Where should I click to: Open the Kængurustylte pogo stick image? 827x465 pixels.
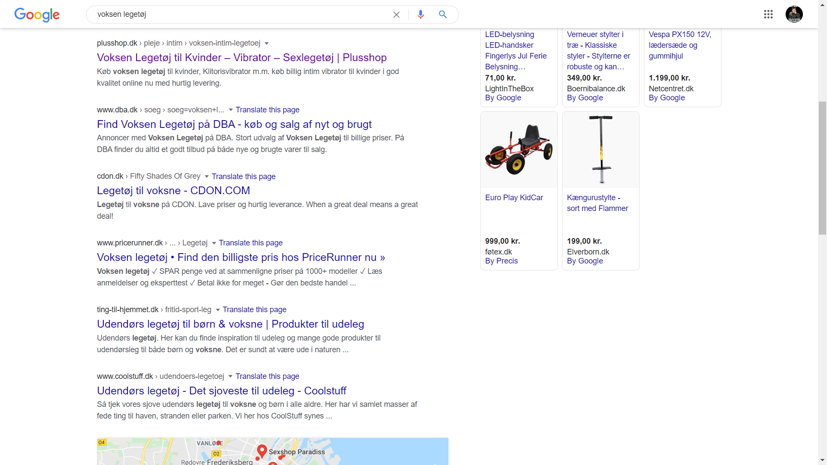[x=600, y=150]
